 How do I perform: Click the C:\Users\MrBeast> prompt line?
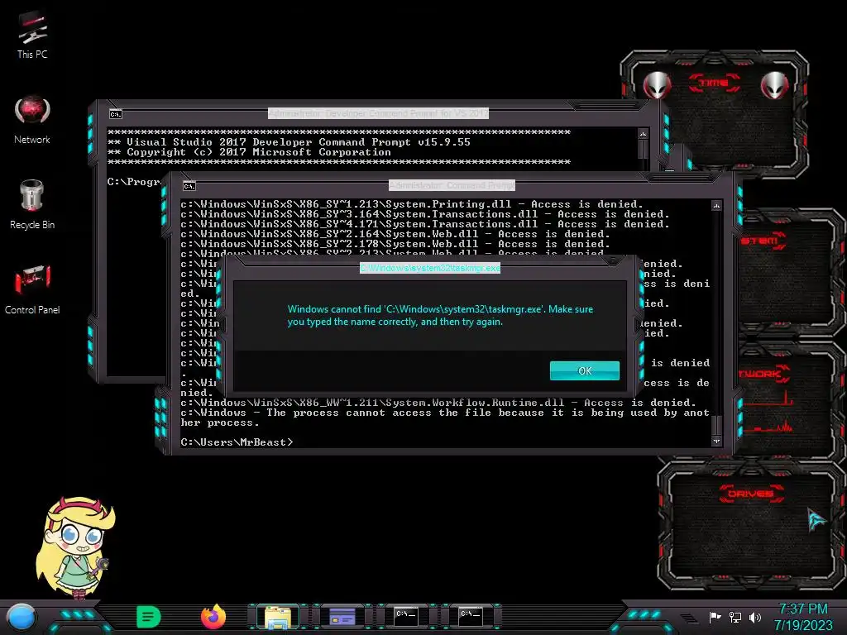(x=237, y=442)
